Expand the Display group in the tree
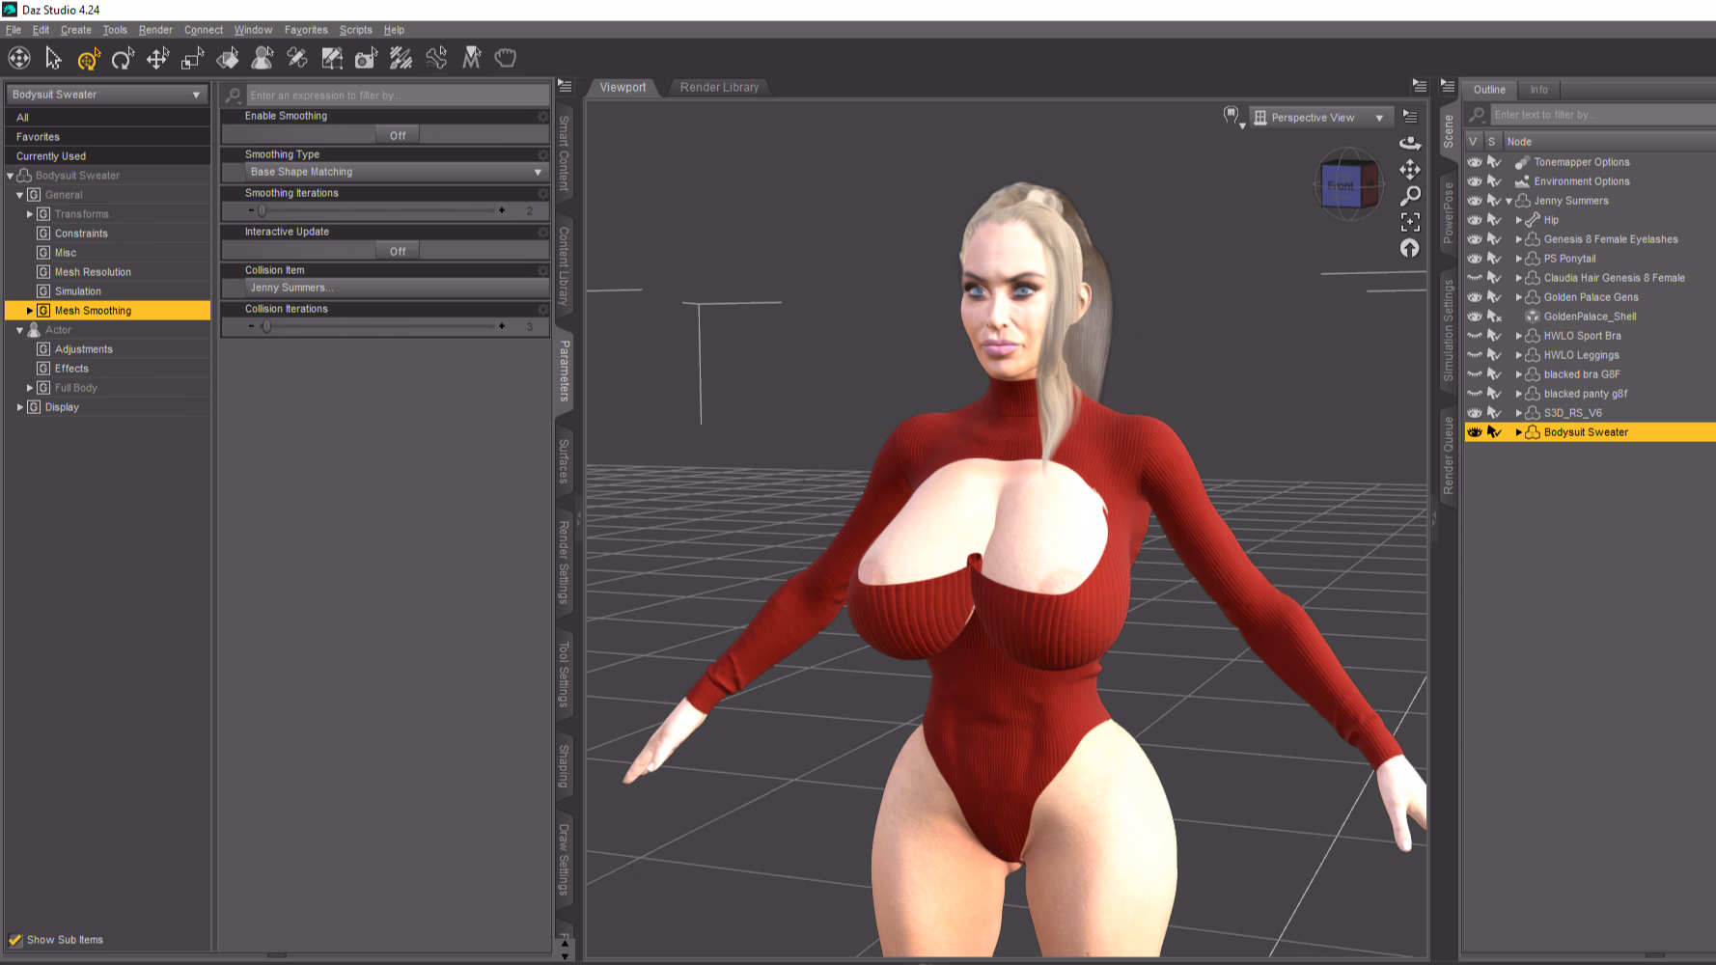 point(20,407)
